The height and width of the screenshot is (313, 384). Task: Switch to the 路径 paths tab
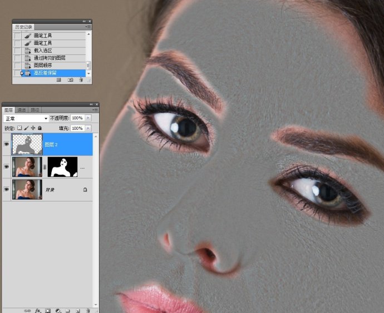point(35,110)
